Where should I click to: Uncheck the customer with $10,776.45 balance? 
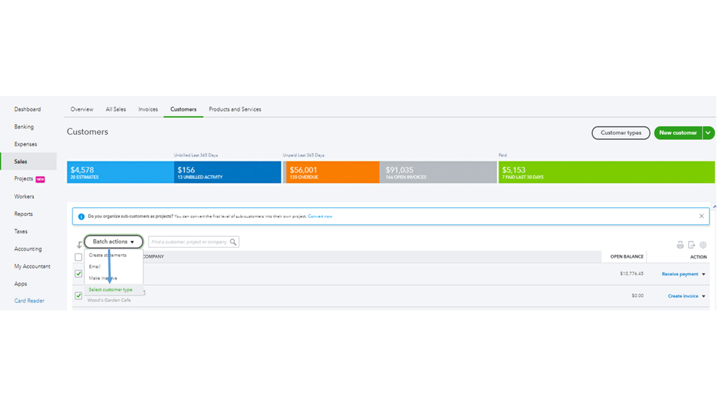78,274
